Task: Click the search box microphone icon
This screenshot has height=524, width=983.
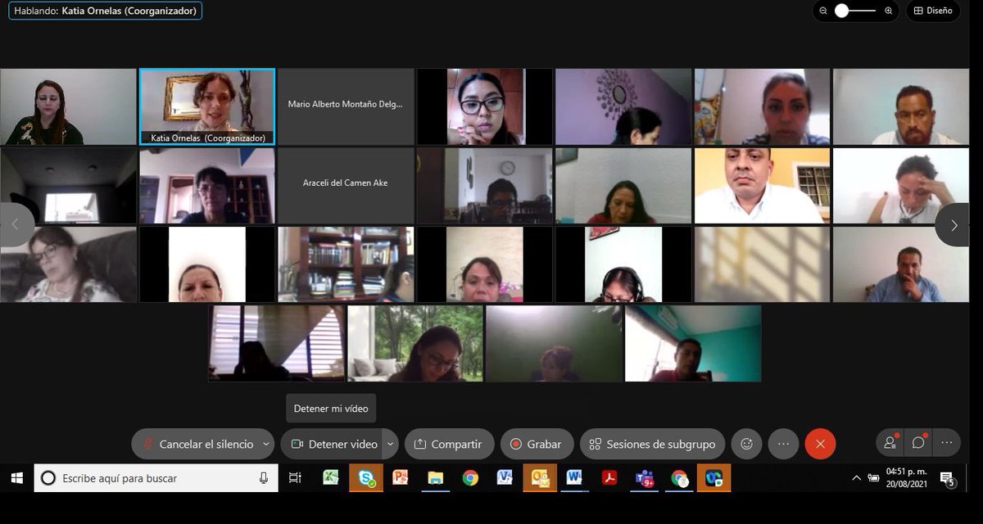Action: coord(263,478)
